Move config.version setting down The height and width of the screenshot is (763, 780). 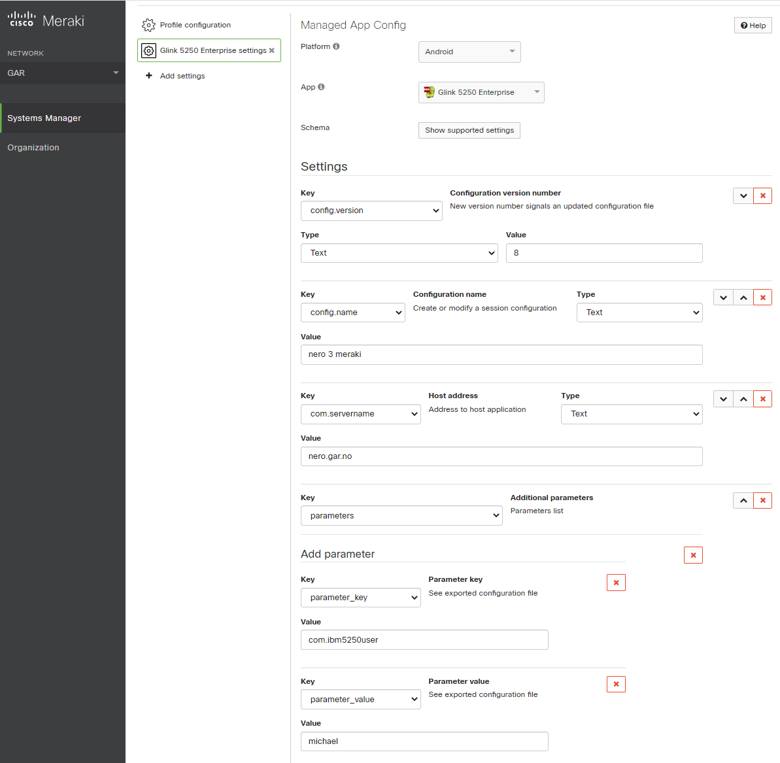(743, 195)
